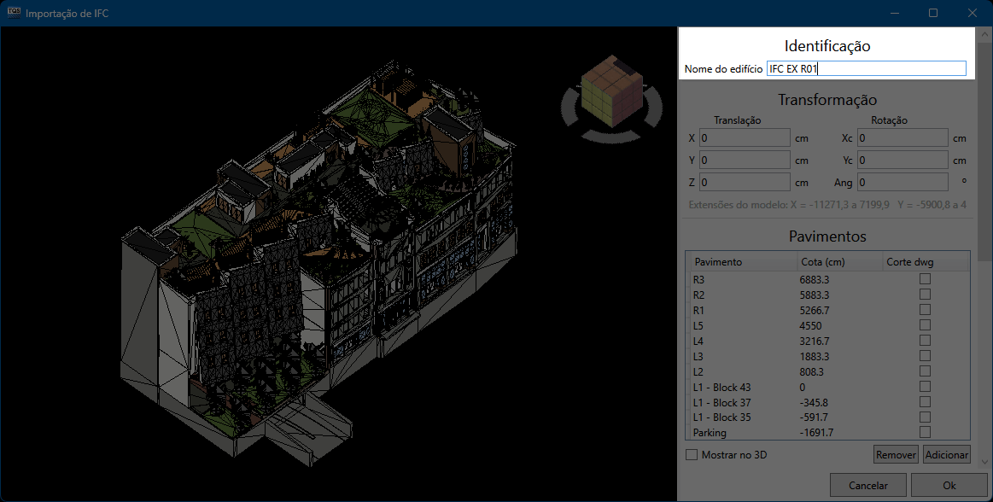993x502 pixels.
Task: Click the TQS app icon in title bar
Action: pyautogui.click(x=13, y=13)
